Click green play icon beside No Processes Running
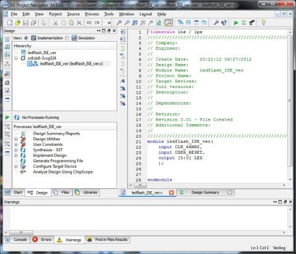This screenshot has height=254, width=296. pos(7,117)
